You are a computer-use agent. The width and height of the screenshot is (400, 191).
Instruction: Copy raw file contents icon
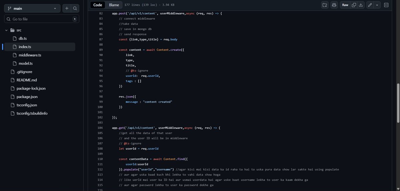[354, 5]
